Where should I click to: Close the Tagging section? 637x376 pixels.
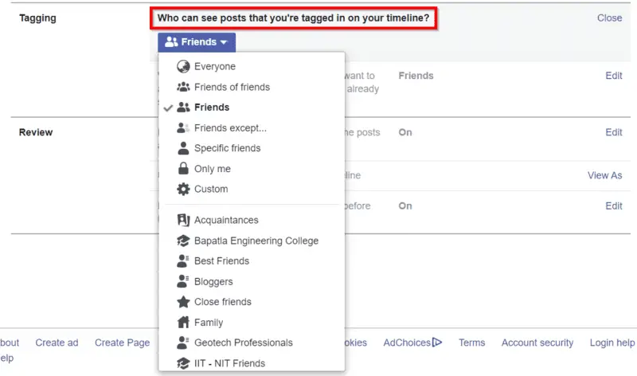[x=609, y=18]
